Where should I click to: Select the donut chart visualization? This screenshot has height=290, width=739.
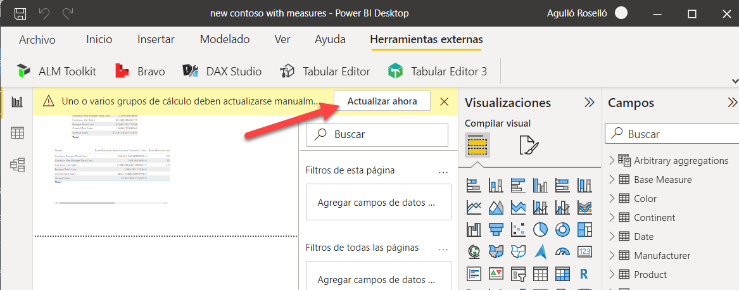coord(562,229)
